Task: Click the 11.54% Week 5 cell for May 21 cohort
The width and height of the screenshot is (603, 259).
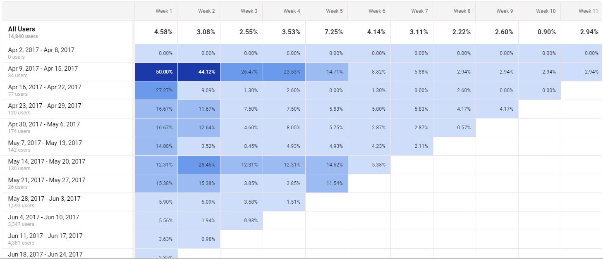Action: tap(327, 183)
